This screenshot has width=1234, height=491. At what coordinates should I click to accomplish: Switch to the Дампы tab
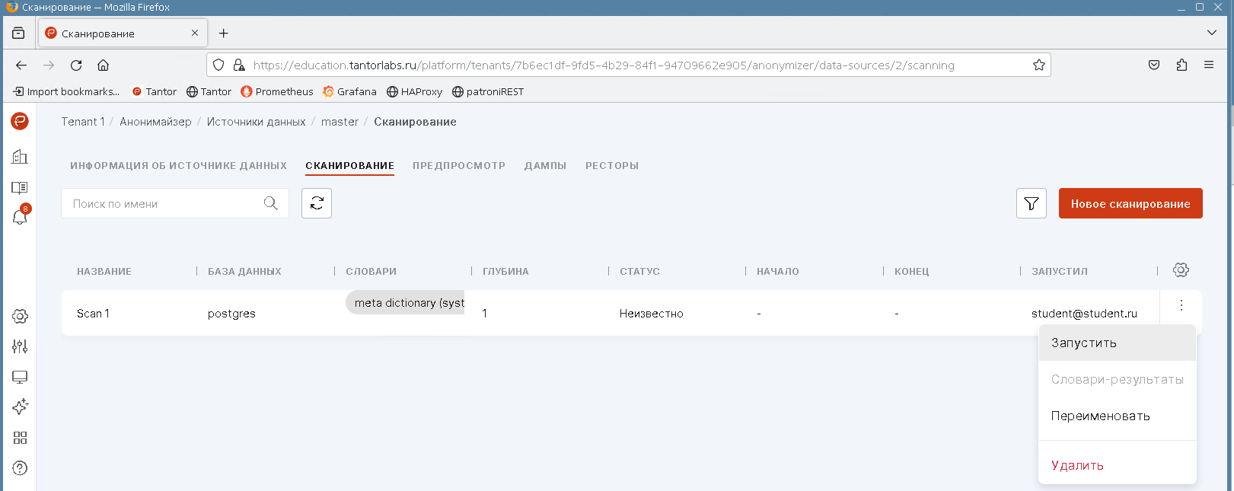(x=545, y=166)
